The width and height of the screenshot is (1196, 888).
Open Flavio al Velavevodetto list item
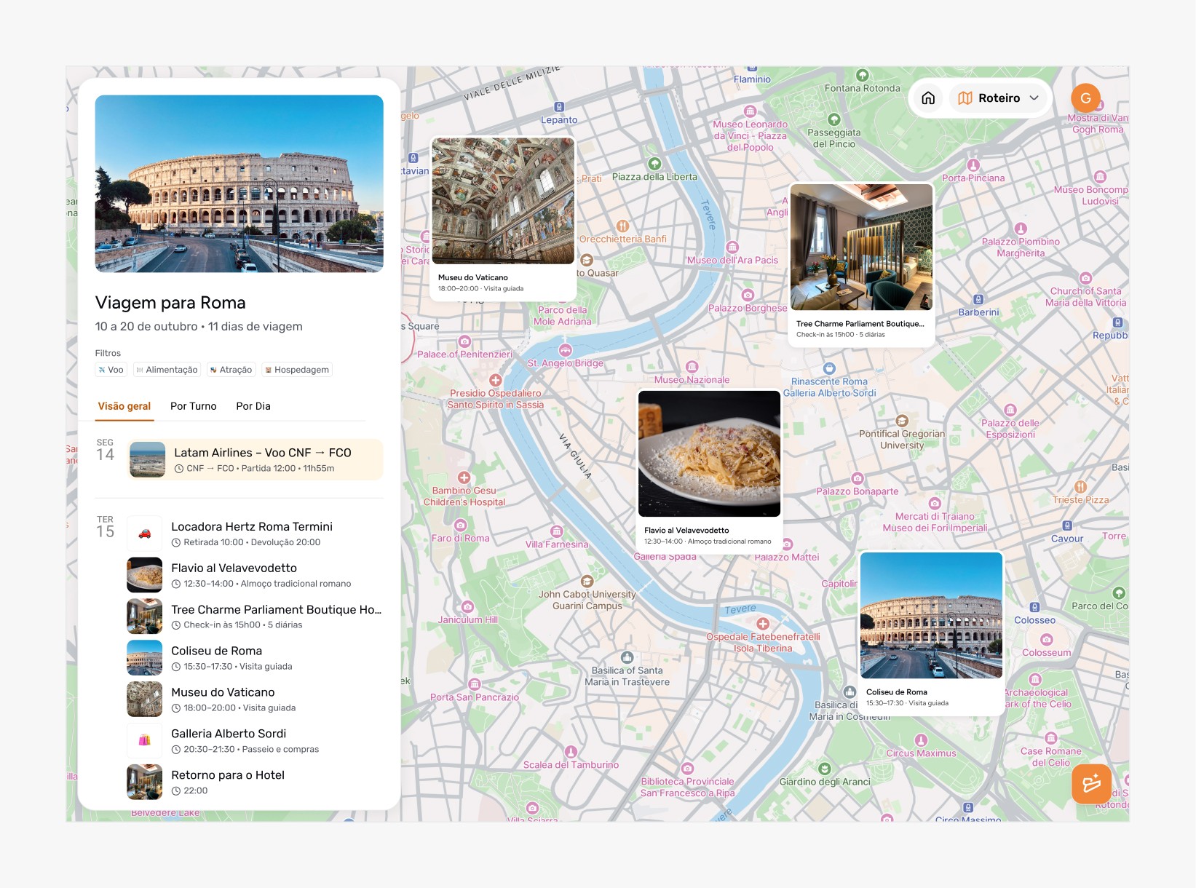pyautogui.click(x=255, y=575)
